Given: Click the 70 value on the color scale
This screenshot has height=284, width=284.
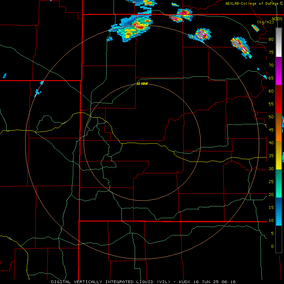Looking at the screenshot, I should [271, 65].
